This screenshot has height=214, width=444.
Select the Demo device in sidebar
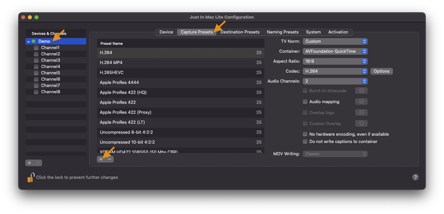[56, 41]
